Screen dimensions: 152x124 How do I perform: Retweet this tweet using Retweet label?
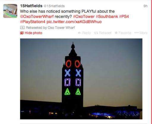[105, 33]
